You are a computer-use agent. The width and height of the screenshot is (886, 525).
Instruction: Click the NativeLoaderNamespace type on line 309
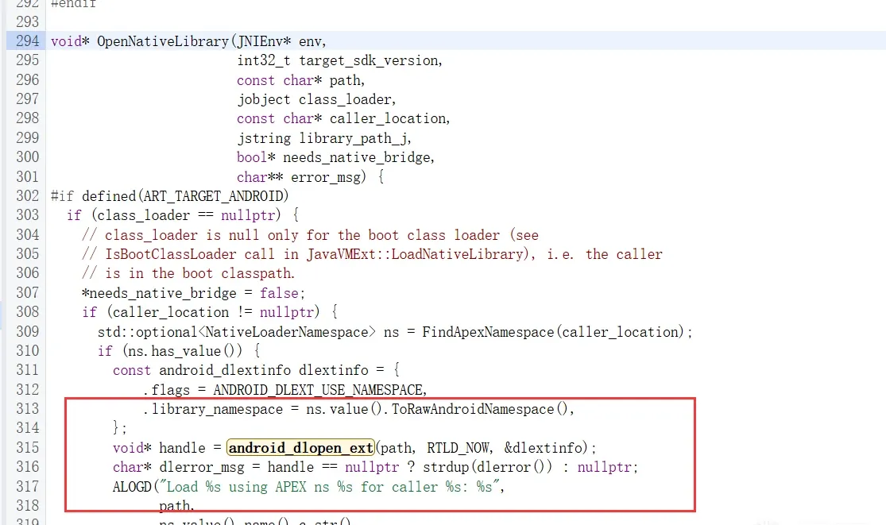287,332
